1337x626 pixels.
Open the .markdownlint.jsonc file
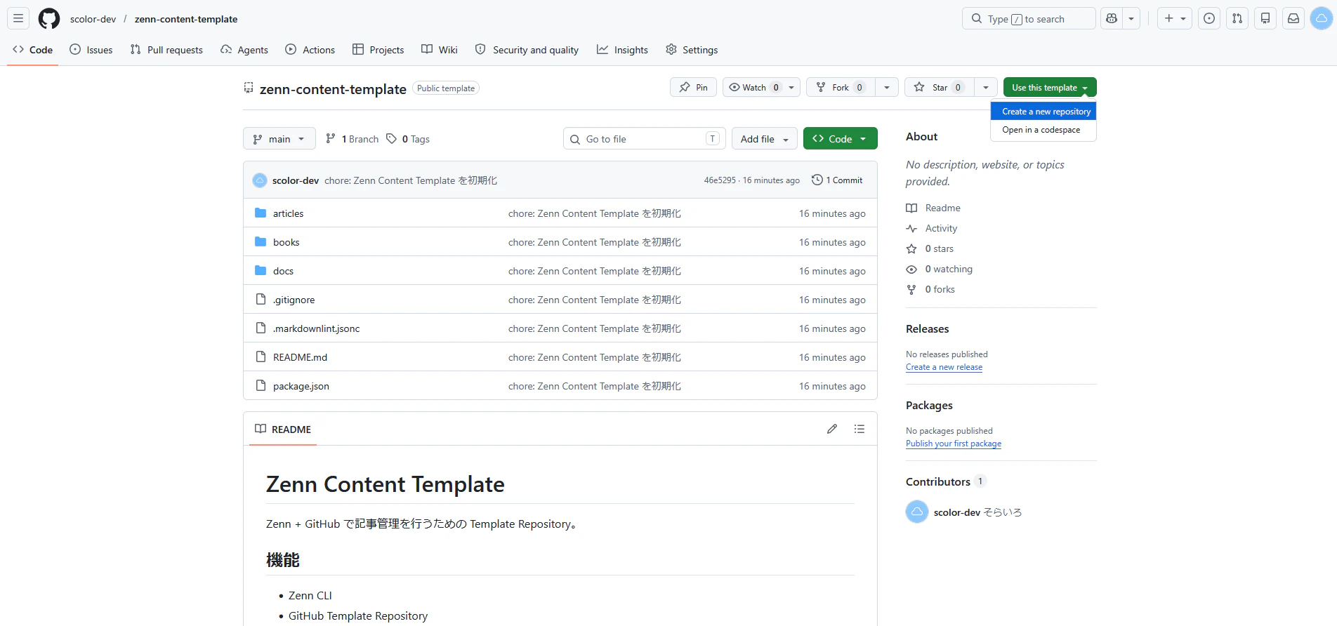coord(317,328)
